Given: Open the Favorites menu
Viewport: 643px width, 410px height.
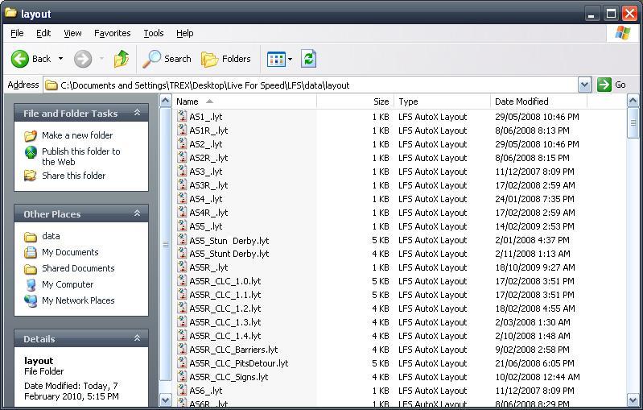Looking at the screenshot, I should tap(113, 33).
